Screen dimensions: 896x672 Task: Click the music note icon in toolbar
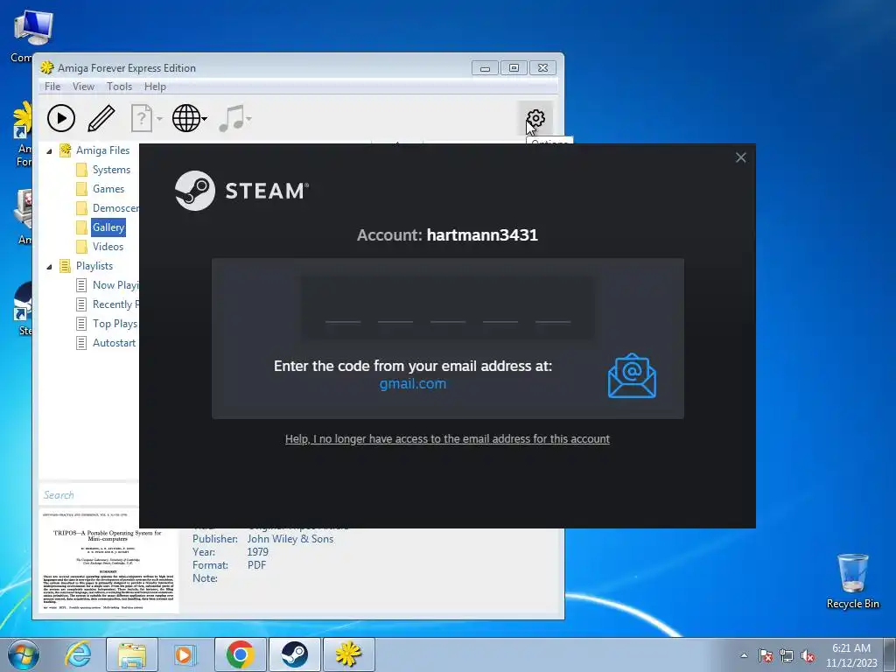coord(231,118)
